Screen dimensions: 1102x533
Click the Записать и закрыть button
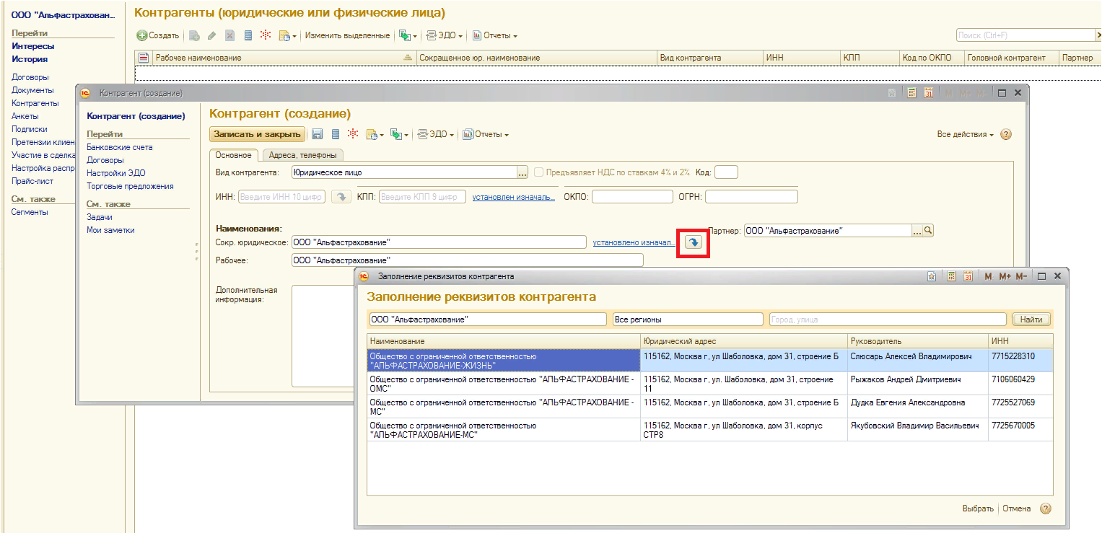click(257, 134)
